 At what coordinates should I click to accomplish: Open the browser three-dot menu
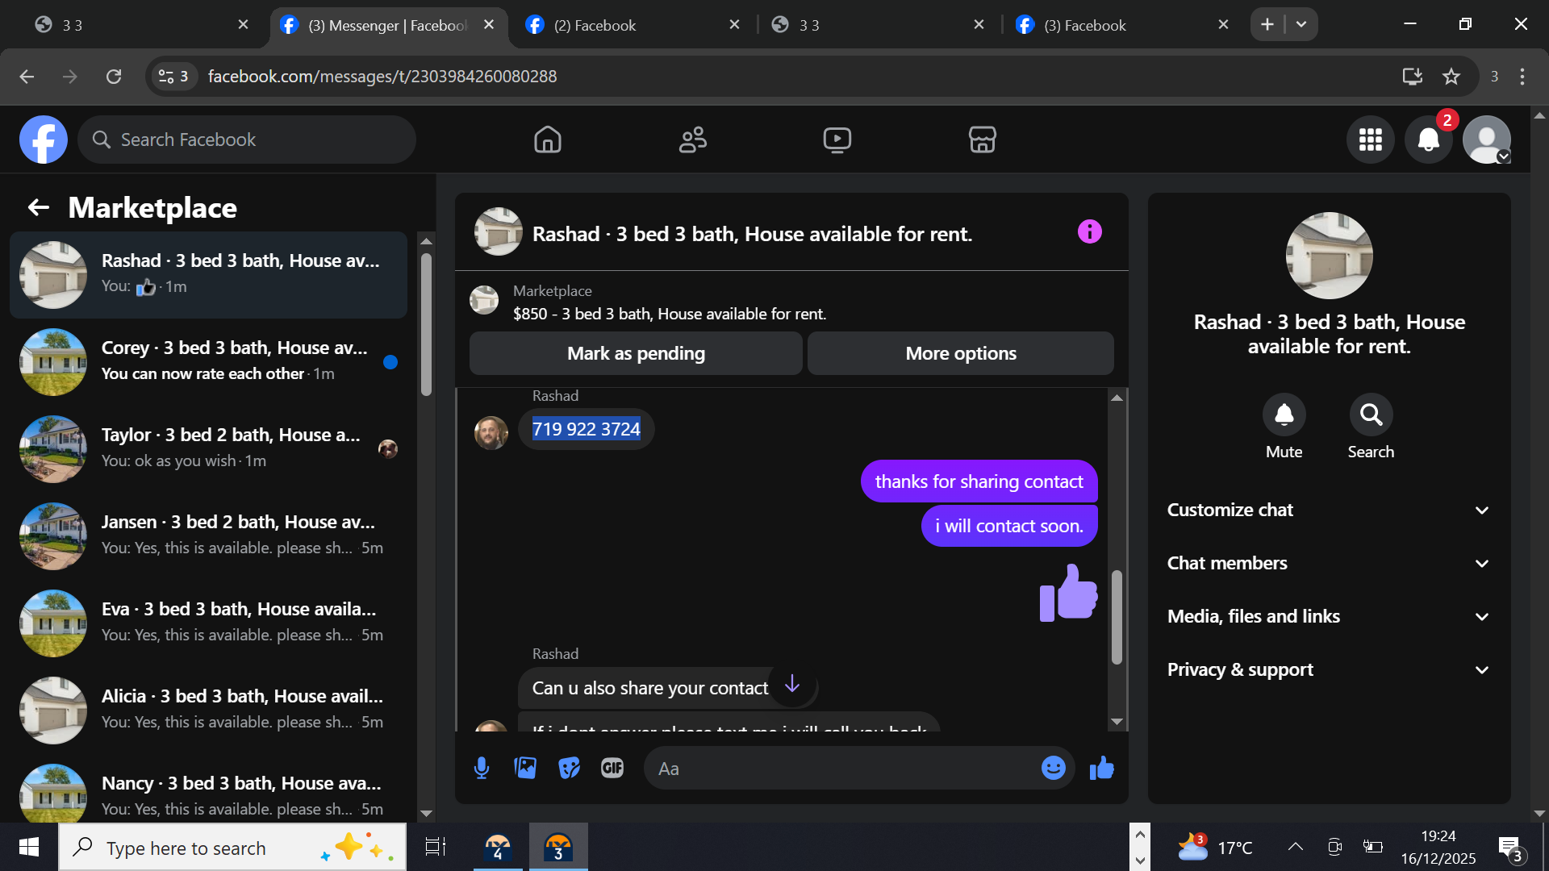pyautogui.click(x=1522, y=77)
